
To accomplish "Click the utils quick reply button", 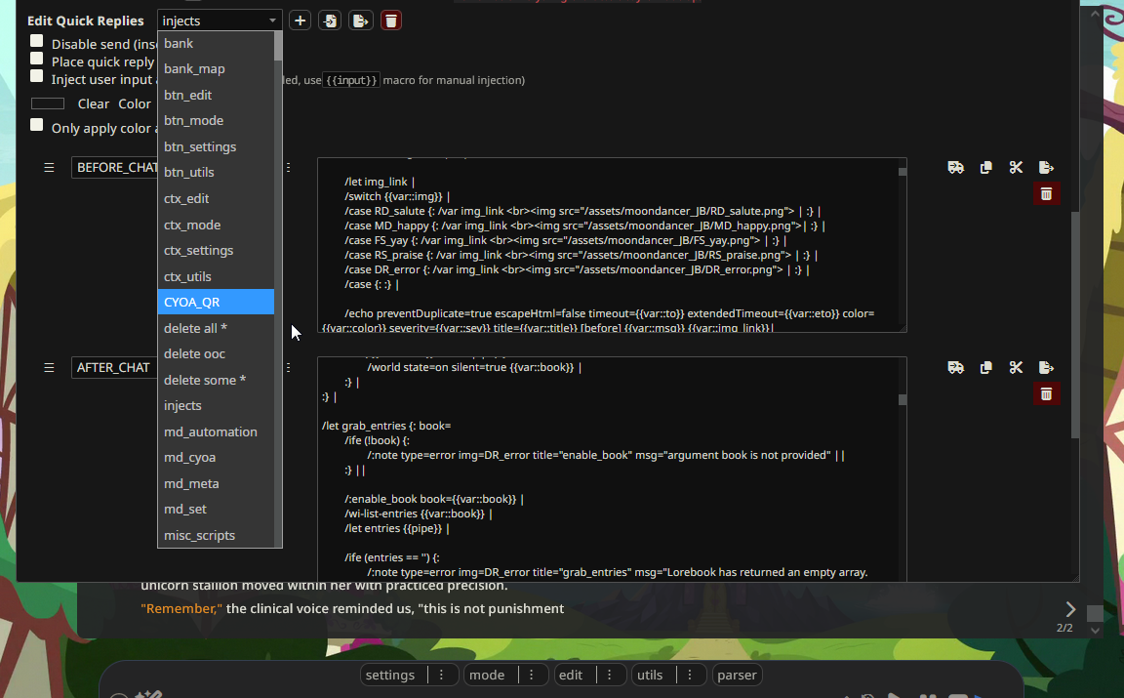I will click(650, 675).
